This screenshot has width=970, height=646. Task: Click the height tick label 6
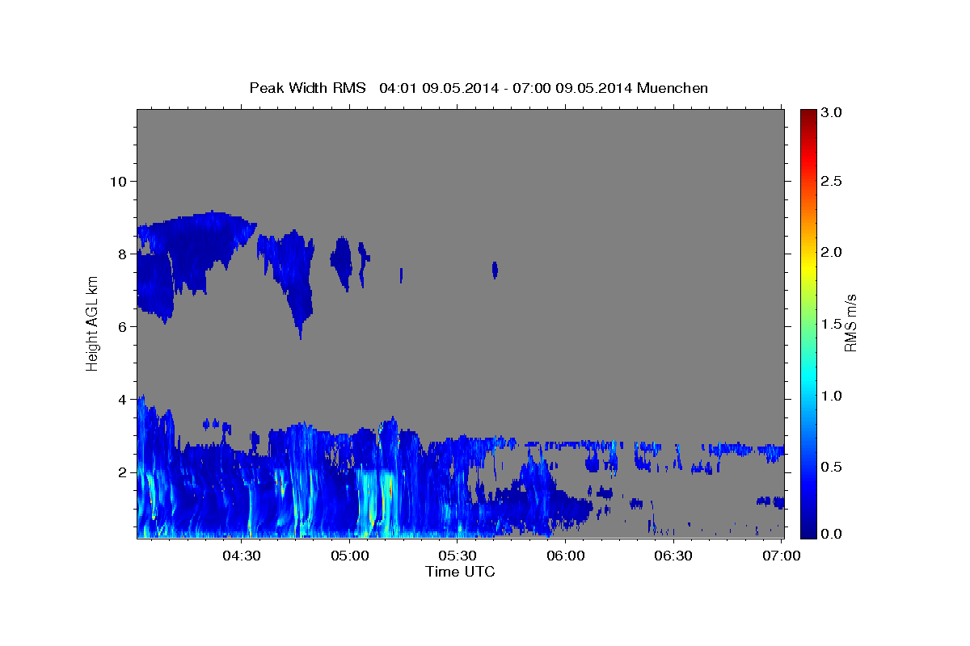point(123,326)
